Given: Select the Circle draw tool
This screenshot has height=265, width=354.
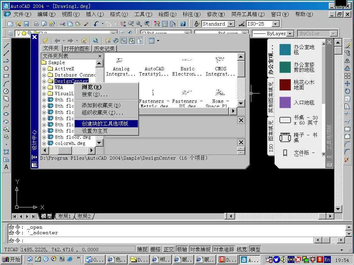Looking at the screenshot, I should pyautogui.click(x=6, y=91).
